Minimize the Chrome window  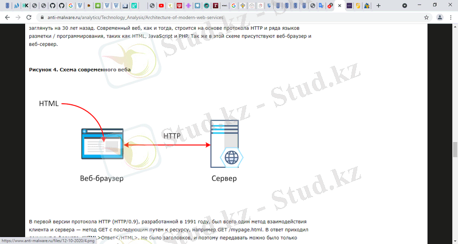click(x=420, y=5)
